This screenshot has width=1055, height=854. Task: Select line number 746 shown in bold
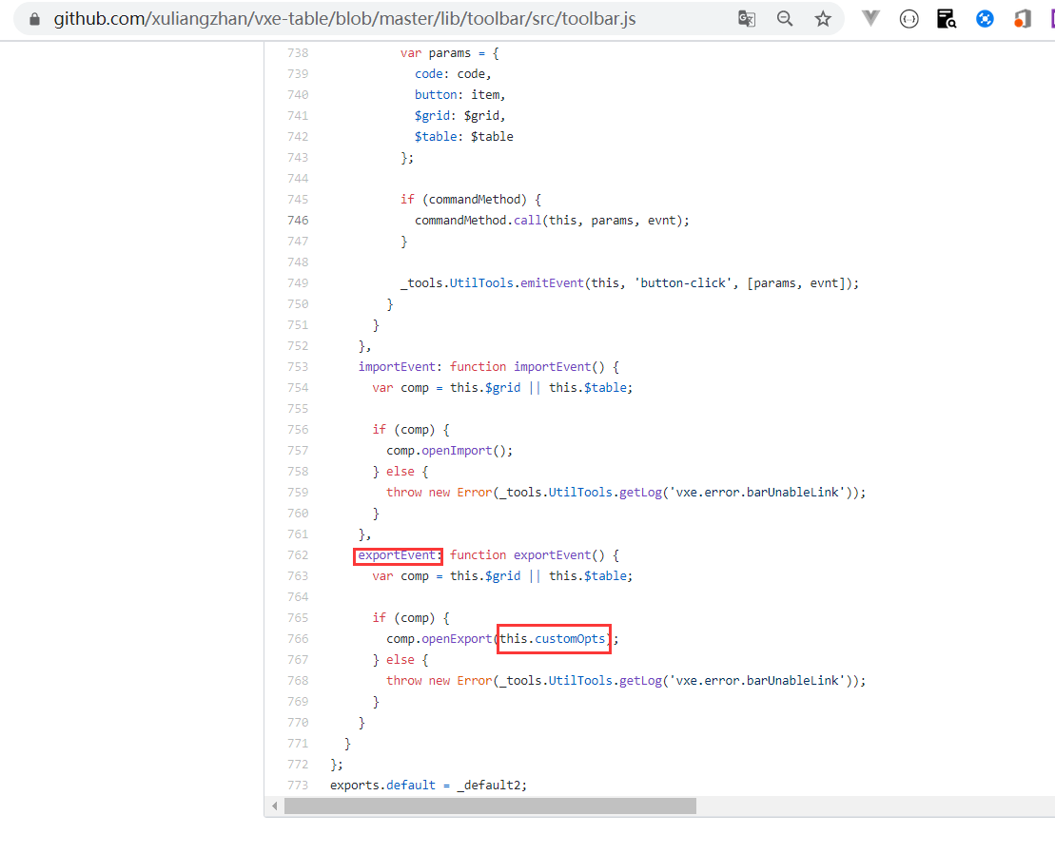click(x=298, y=220)
